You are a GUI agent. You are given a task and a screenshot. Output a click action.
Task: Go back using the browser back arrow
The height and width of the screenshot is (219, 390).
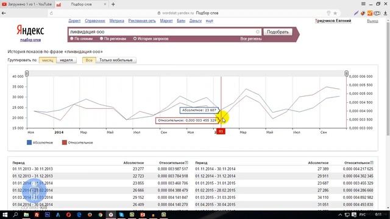coord(4,13)
